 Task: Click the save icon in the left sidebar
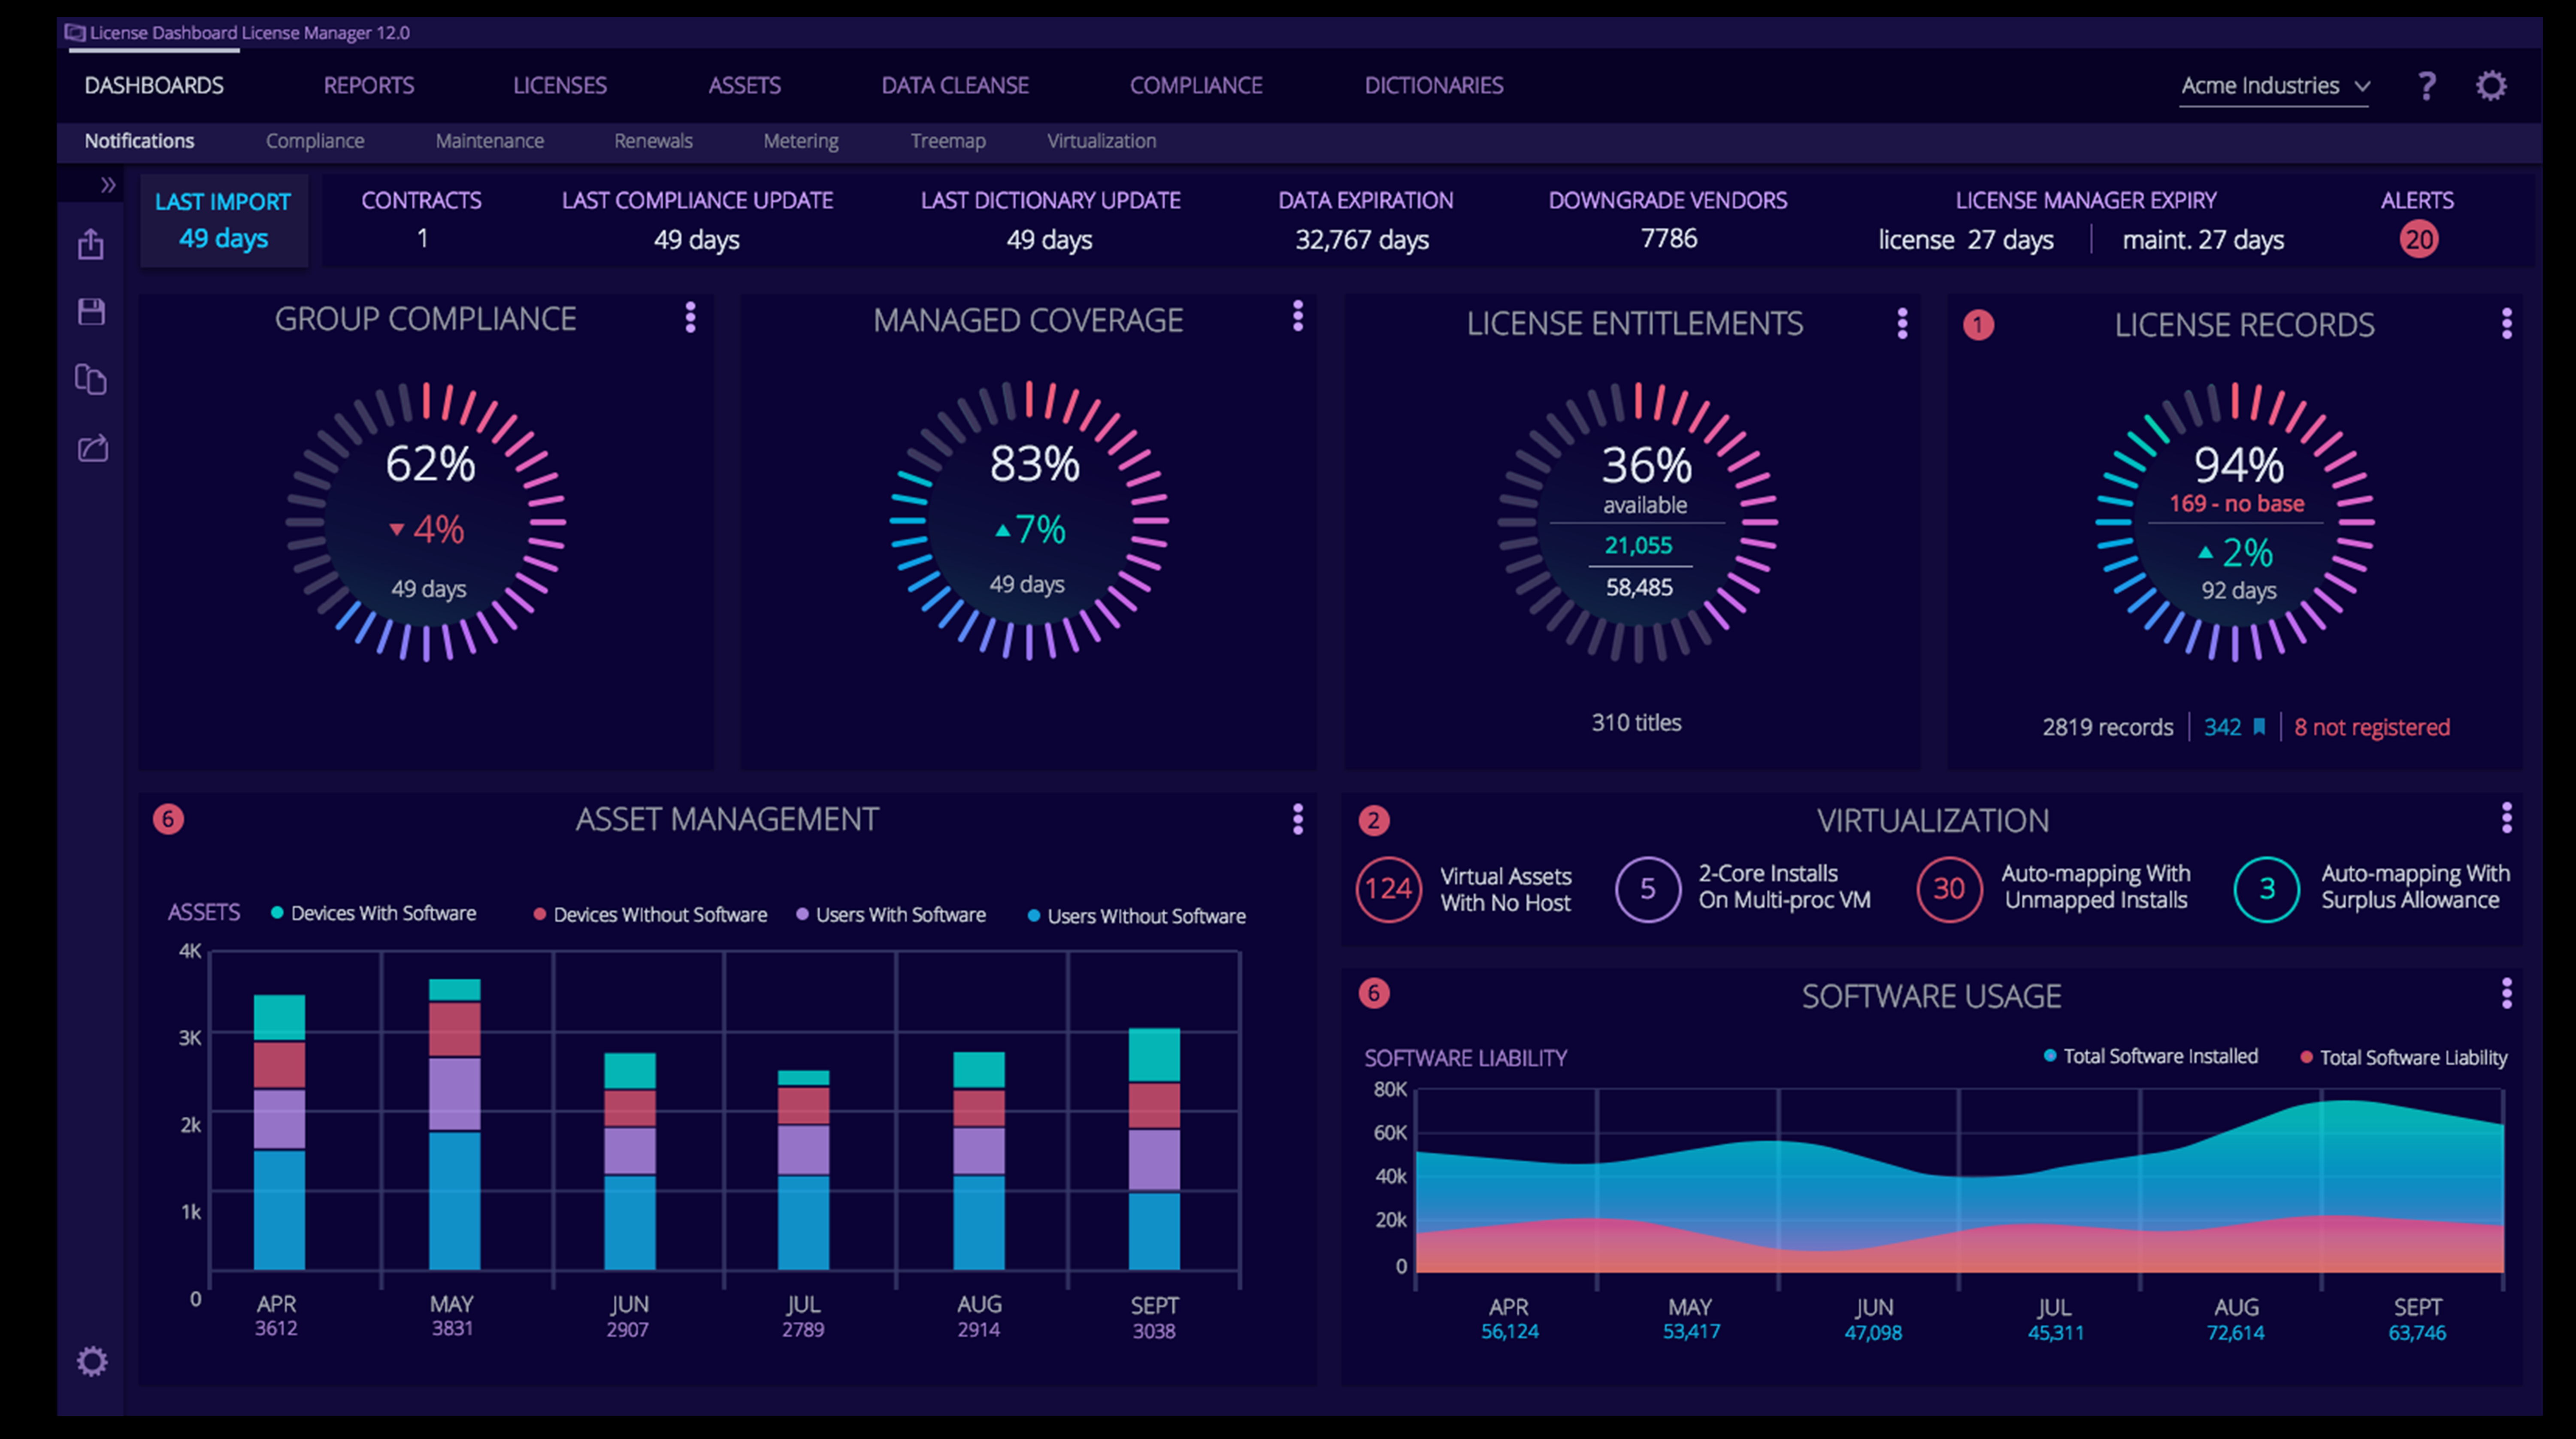coord(91,312)
